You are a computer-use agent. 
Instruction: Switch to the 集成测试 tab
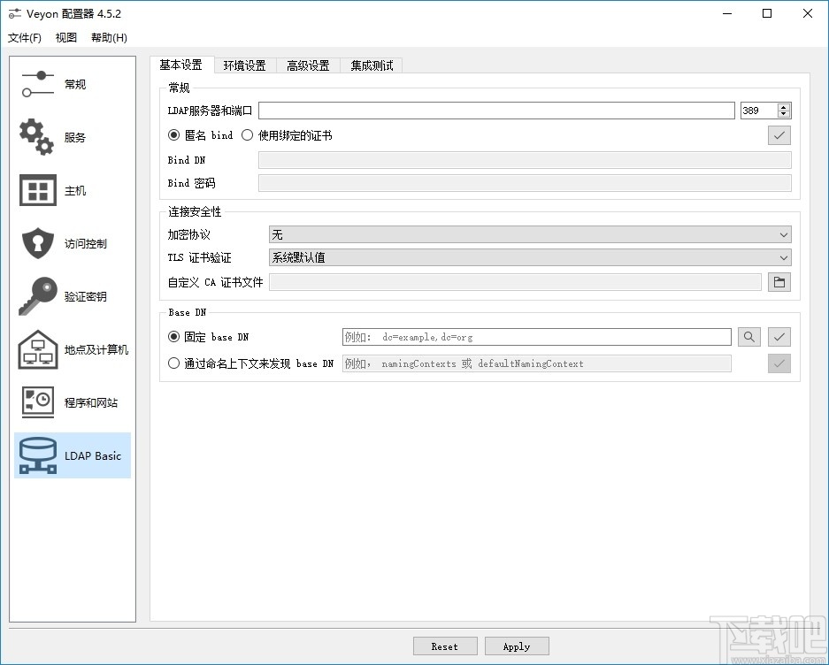[371, 65]
